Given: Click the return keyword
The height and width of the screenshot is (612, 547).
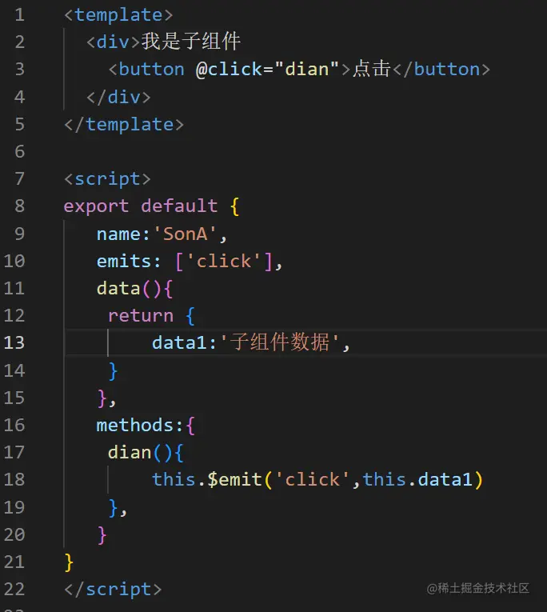Looking at the screenshot, I should click(141, 316).
